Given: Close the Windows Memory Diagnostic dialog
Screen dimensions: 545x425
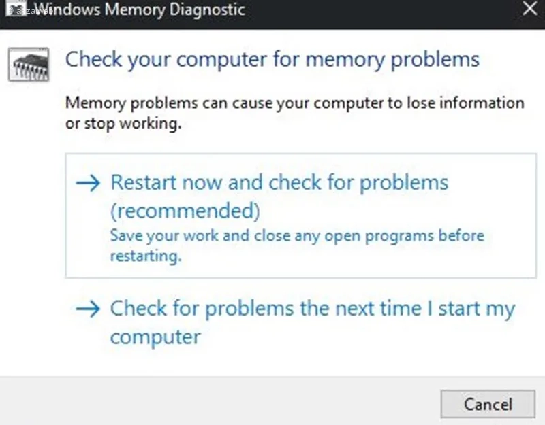Looking at the screenshot, I should coord(529,10).
